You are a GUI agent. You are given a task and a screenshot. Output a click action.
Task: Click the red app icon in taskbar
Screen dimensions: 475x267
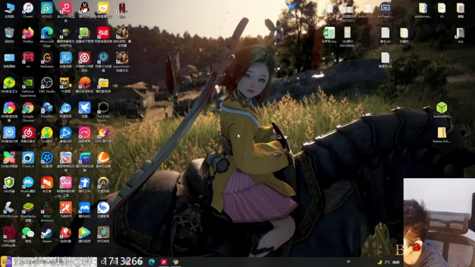point(164,262)
